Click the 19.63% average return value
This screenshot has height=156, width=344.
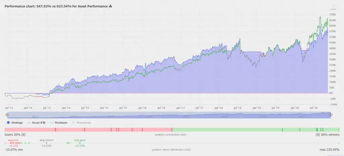(46, 146)
